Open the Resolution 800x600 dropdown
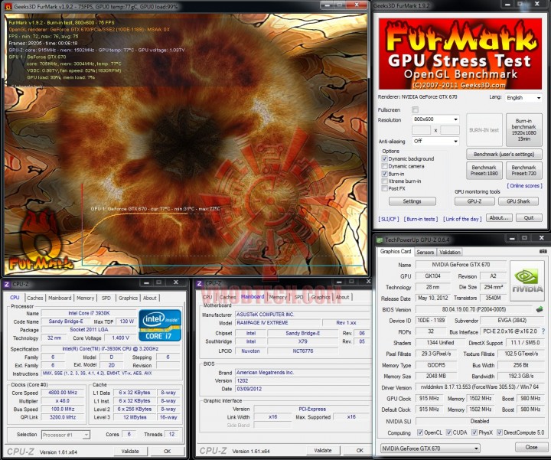This screenshot has height=460, width=551. [x=435, y=119]
